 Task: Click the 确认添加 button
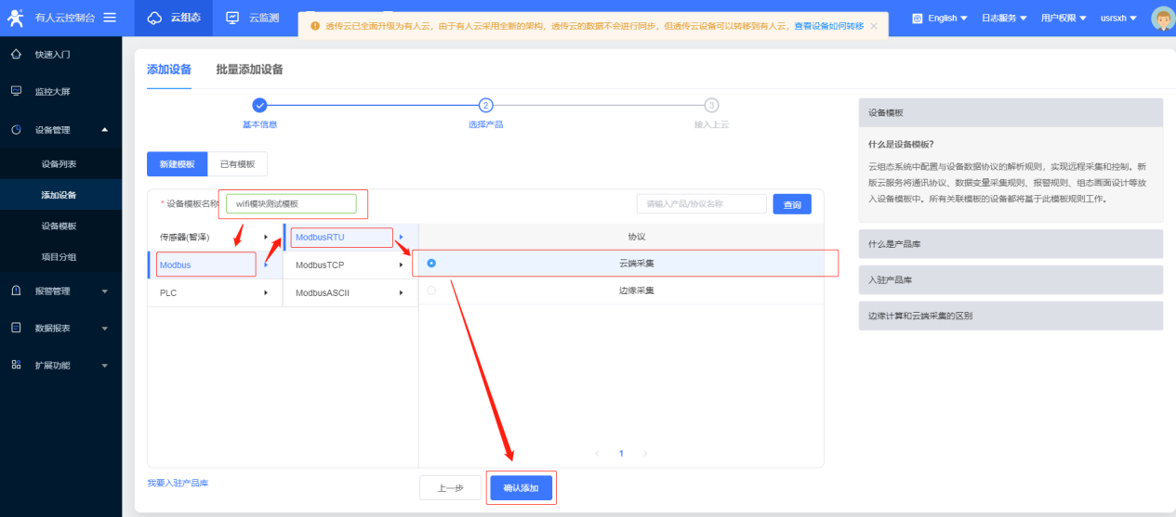pyautogui.click(x=522, y=487)
